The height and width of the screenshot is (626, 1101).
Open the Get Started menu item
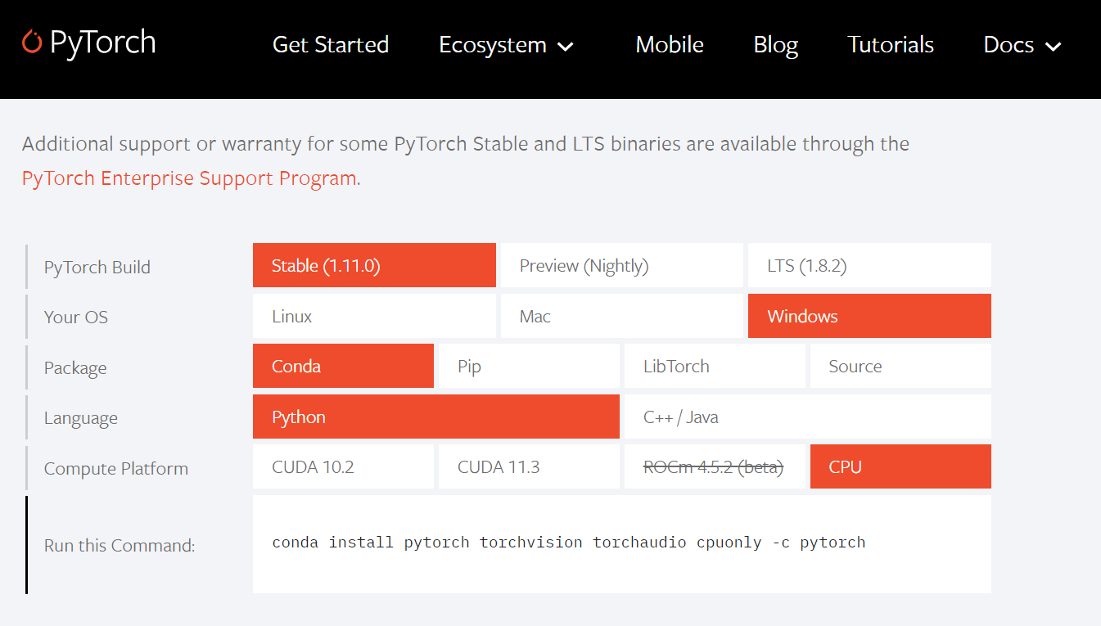[x=330, y=44]
